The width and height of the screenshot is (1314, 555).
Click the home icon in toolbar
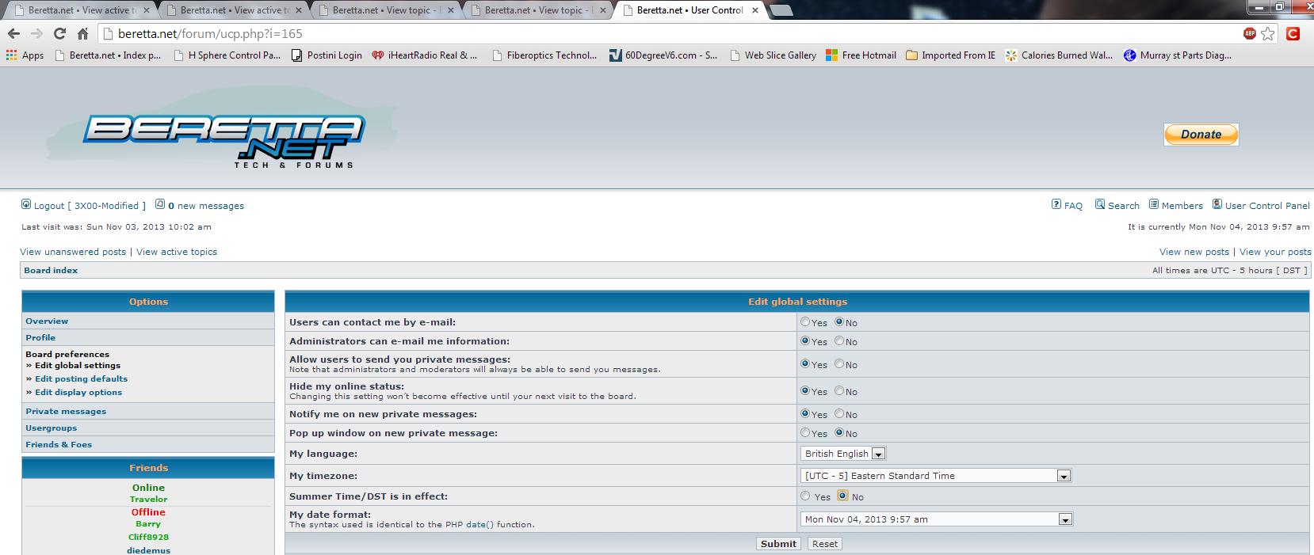(82, 33)
